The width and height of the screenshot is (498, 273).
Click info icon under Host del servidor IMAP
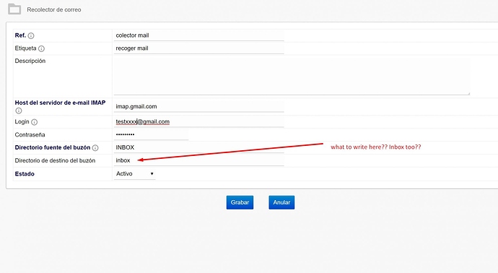[19, 110]
